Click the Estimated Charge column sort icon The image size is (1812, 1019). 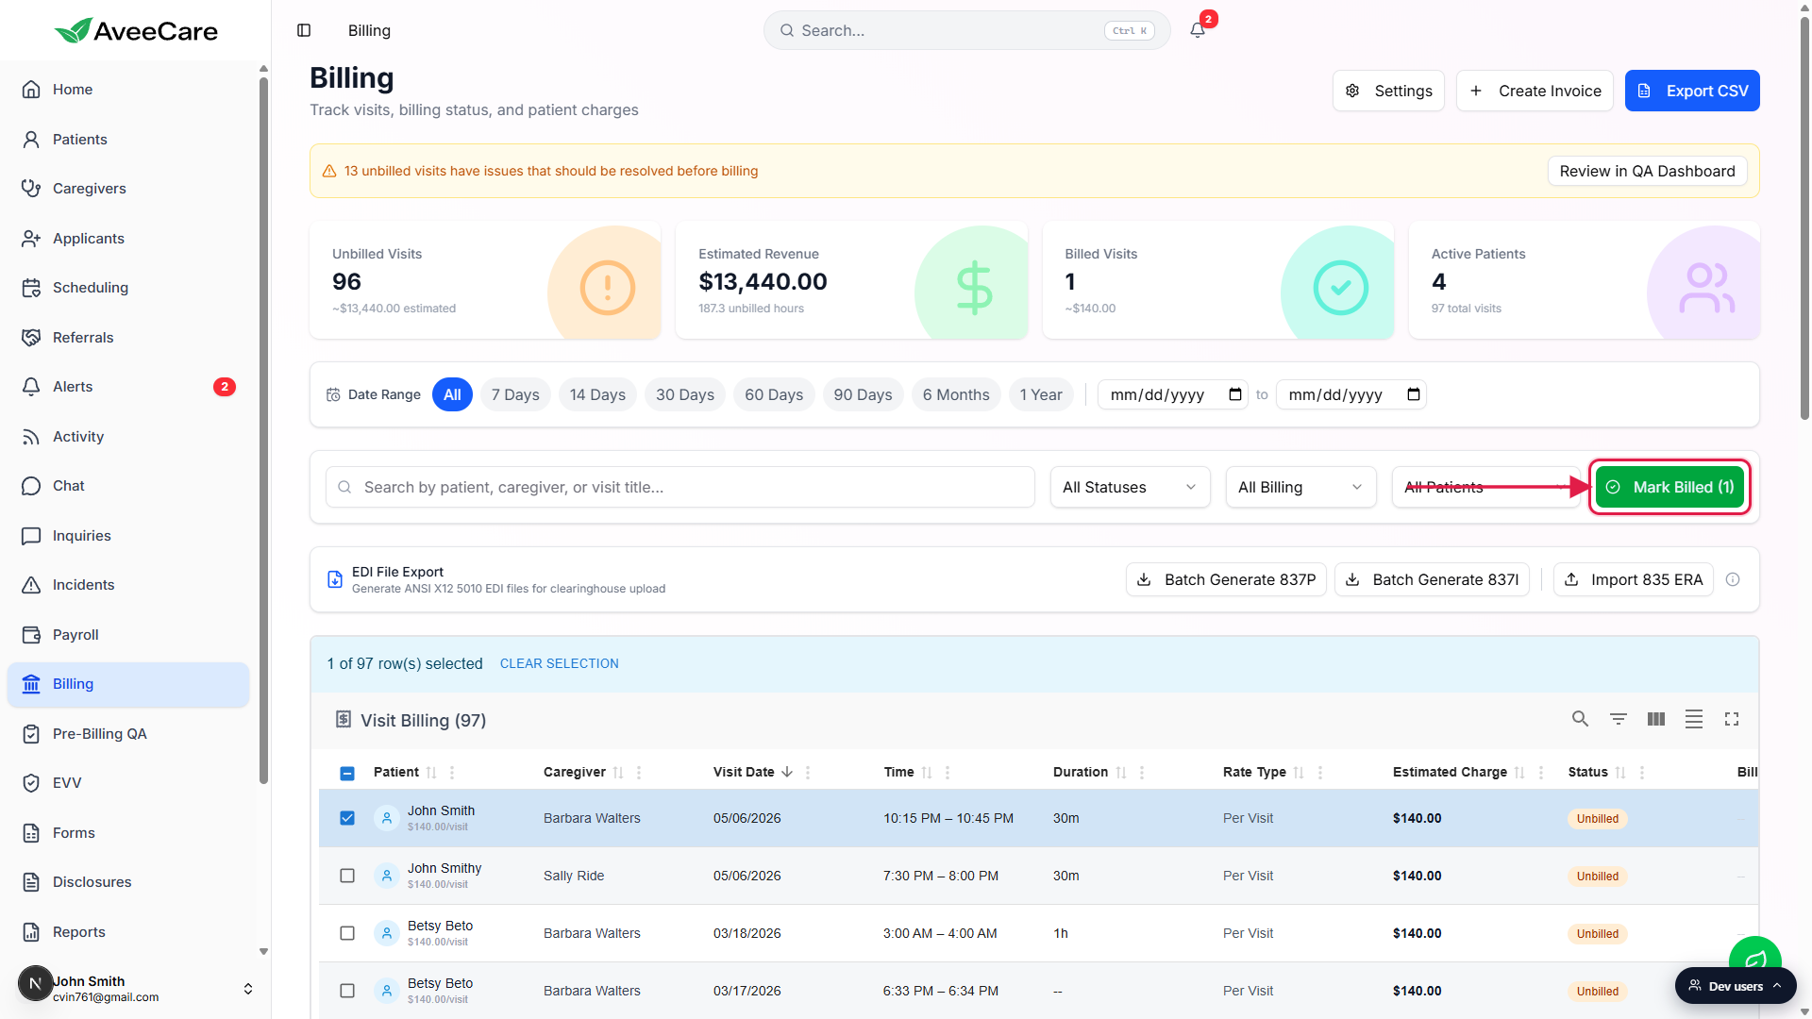(1519, 773)
